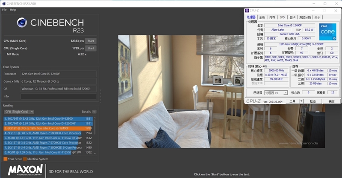
Task: Click the orange Your Score legend swatch
Action: (5, 158)
